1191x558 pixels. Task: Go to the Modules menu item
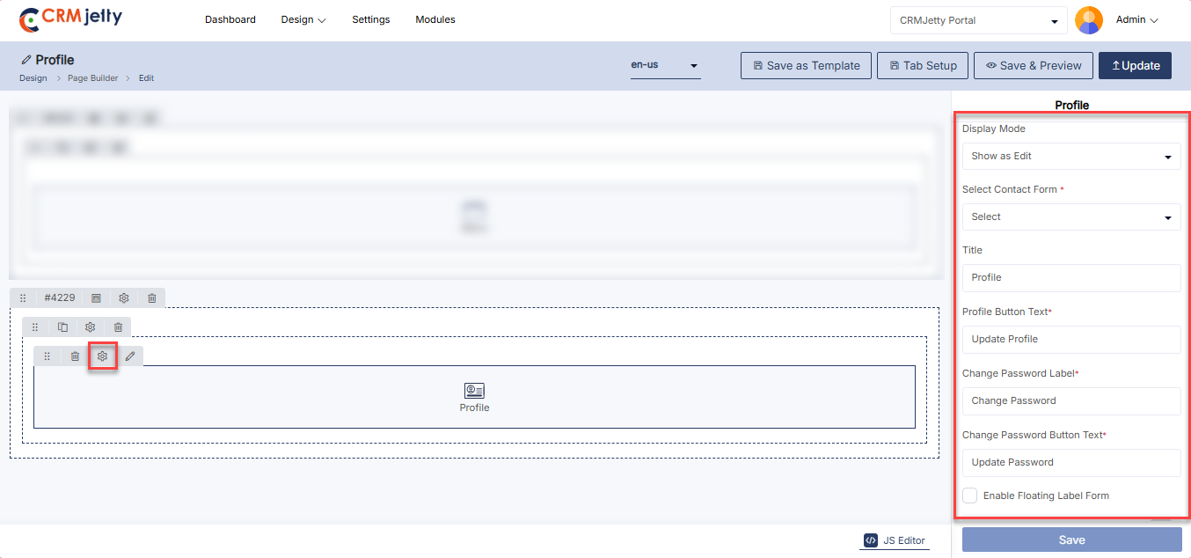[x=435, y=19]
